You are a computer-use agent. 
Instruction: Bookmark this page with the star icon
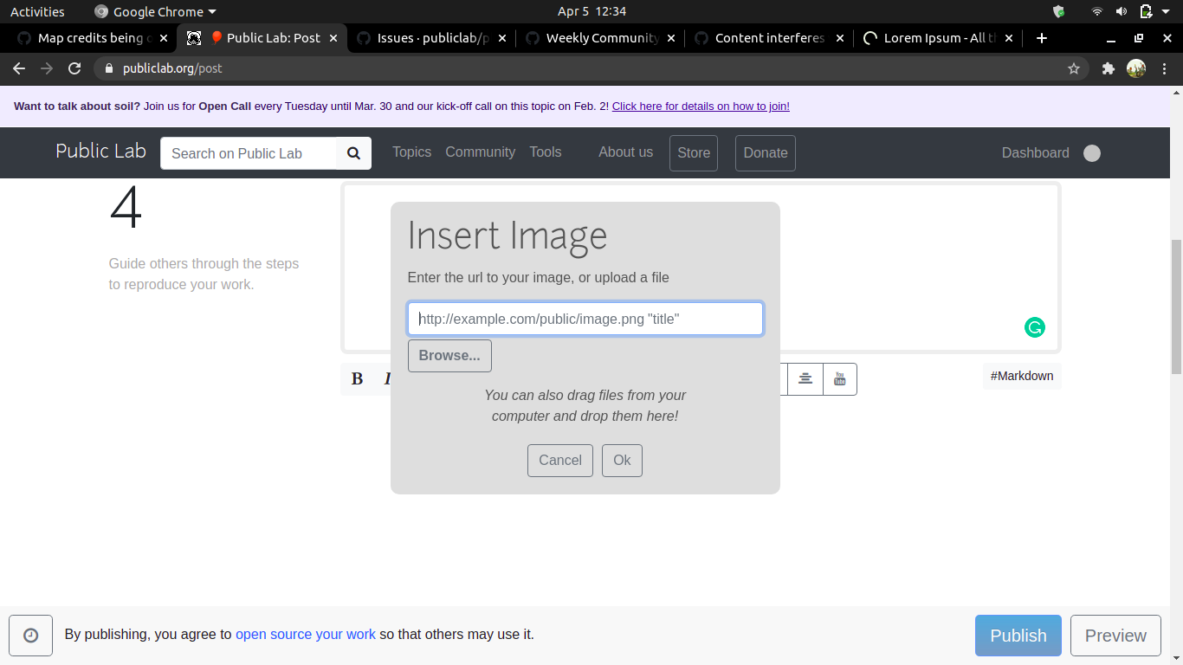[1074, 68]
